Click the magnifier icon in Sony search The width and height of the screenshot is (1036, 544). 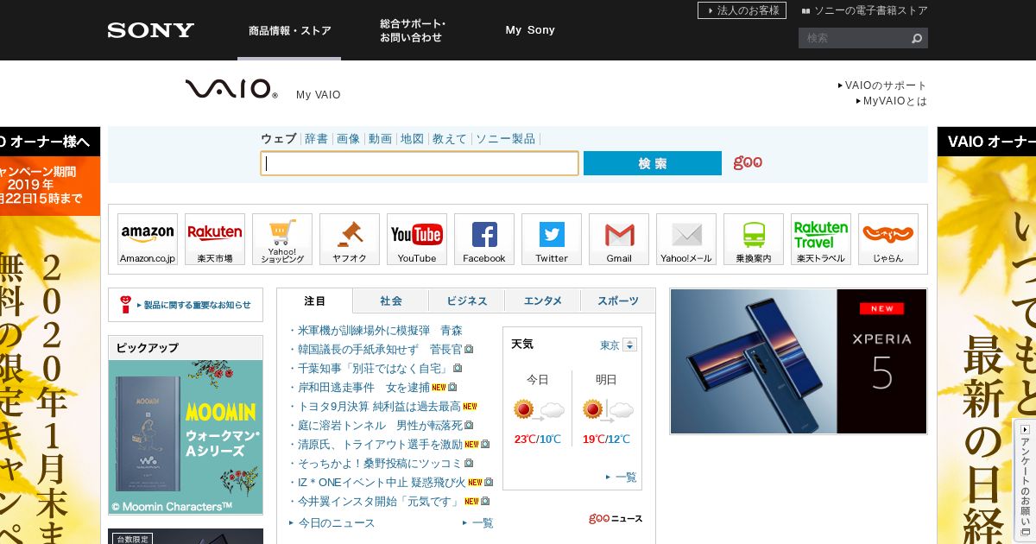[917, 38]
